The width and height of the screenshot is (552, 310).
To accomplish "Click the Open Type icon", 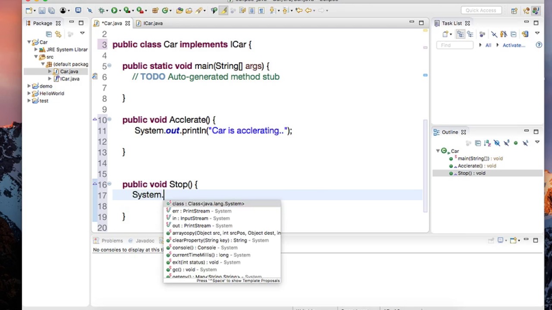I will 180,10.
